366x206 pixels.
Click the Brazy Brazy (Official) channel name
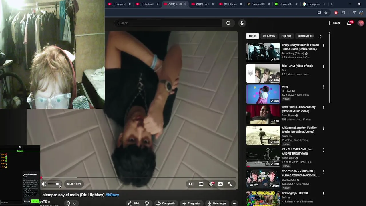point(293,54)
